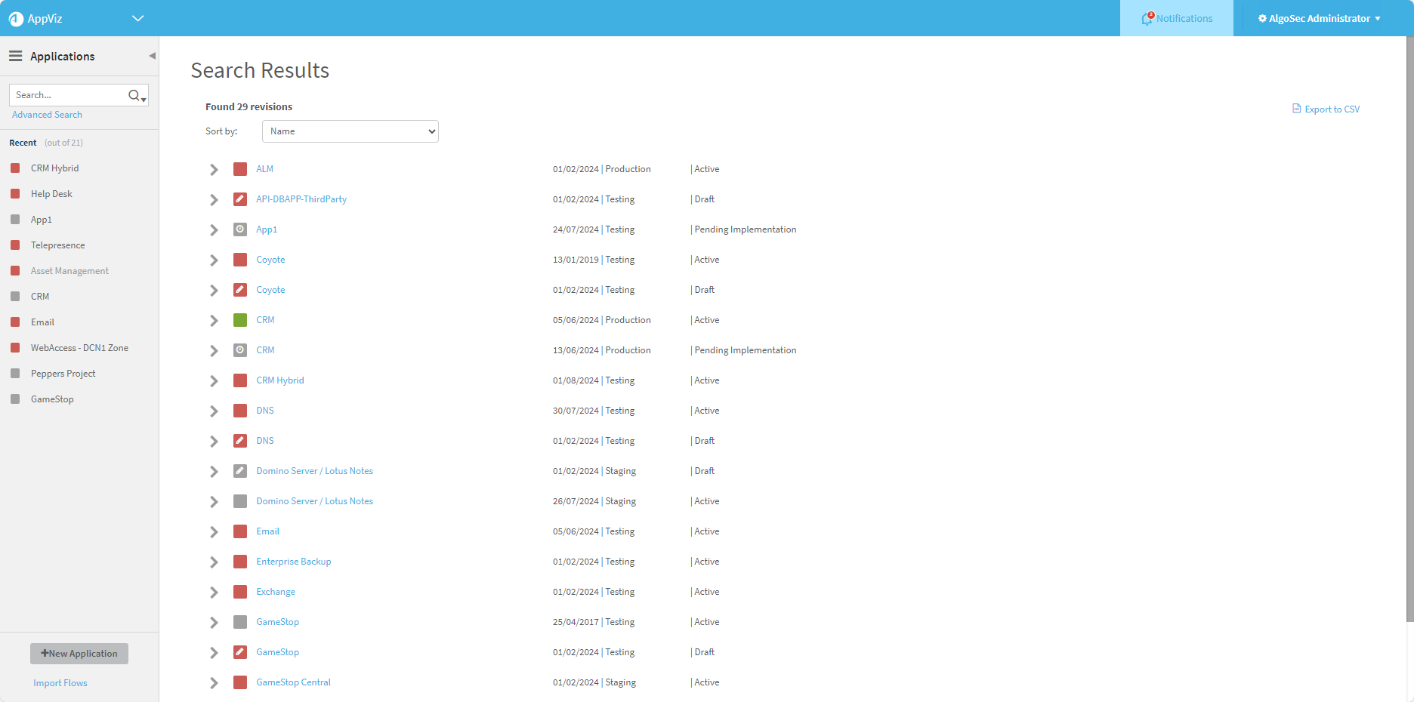Click the search magnifier icon
Screen dimensions: 1414x702
[x=134, y=95]
